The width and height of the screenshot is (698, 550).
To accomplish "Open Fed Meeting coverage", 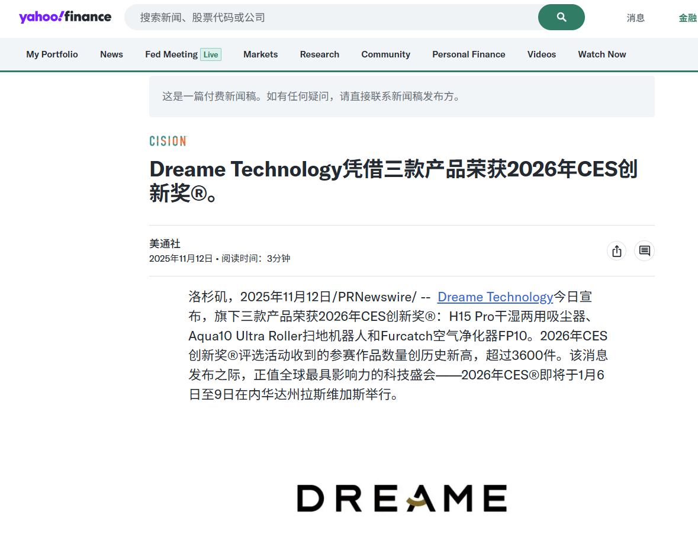I will pyautogui.click(x=171, y=54).
